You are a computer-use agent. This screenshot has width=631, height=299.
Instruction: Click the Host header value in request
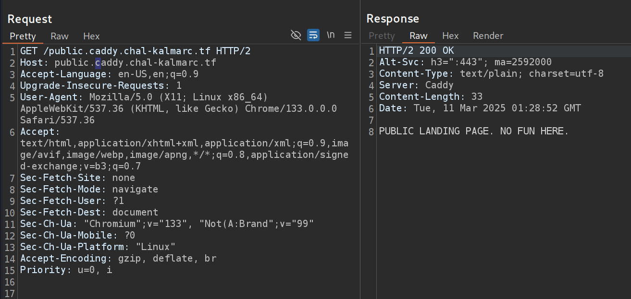(136, 62)
